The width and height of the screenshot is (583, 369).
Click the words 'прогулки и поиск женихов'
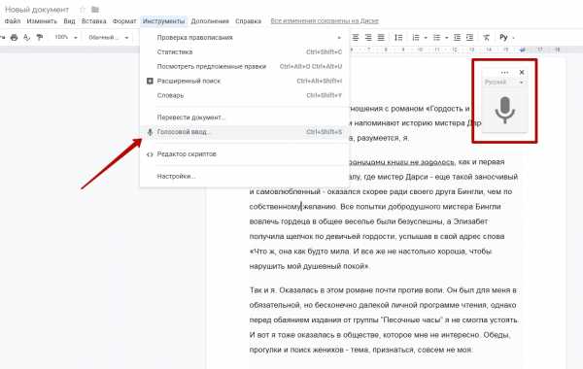click(296, 350)
